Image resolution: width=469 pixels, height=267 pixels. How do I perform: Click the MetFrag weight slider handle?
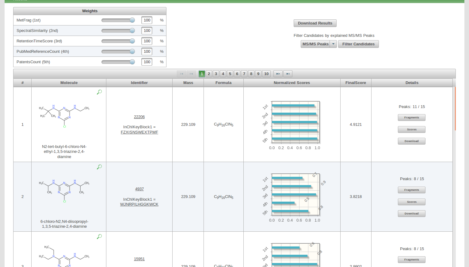point(132,20)
